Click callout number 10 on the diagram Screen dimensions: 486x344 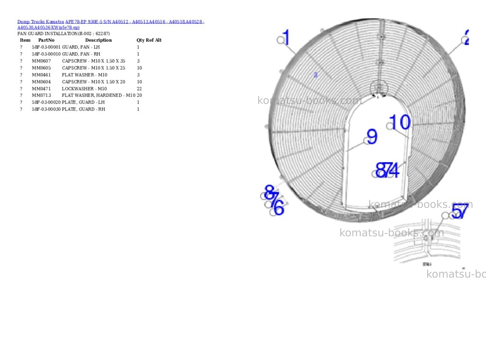400,122
